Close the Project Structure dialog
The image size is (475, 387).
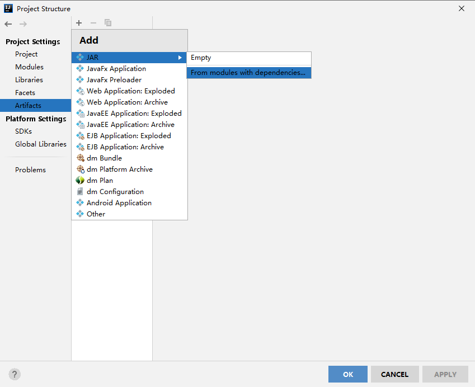tap(462, 8)
